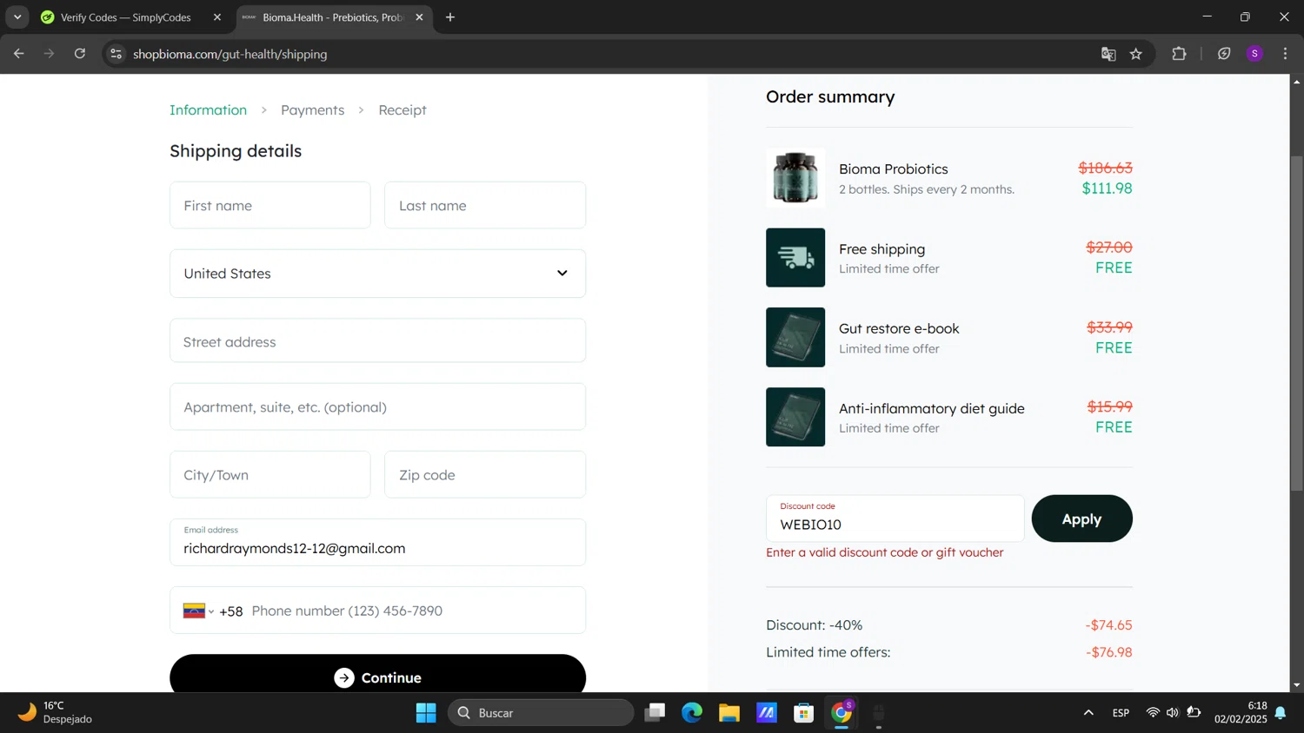Select the Bioma.Health browser tab

coord(334,17)
